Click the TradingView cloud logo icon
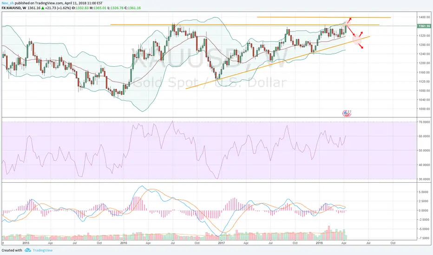Screen dimensions: 433x255 click(x=27, y=250)
